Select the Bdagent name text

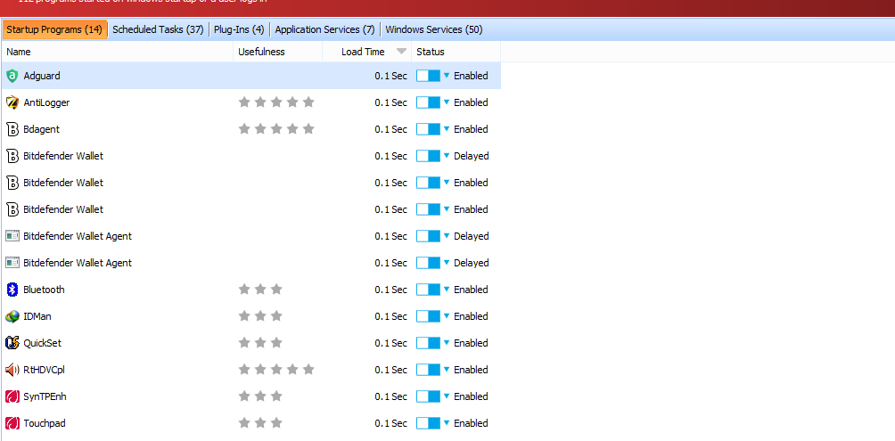click(41, 129)
